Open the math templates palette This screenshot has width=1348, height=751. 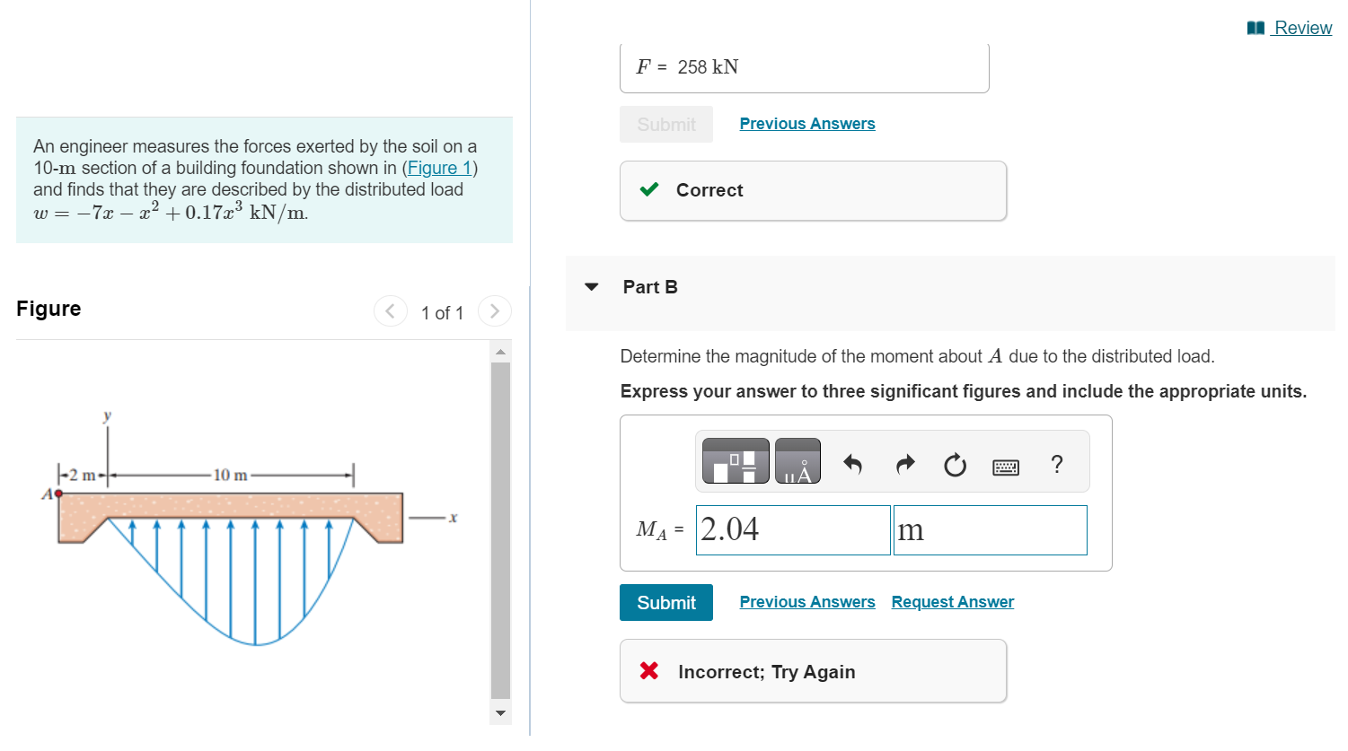(x=735, y=460)
